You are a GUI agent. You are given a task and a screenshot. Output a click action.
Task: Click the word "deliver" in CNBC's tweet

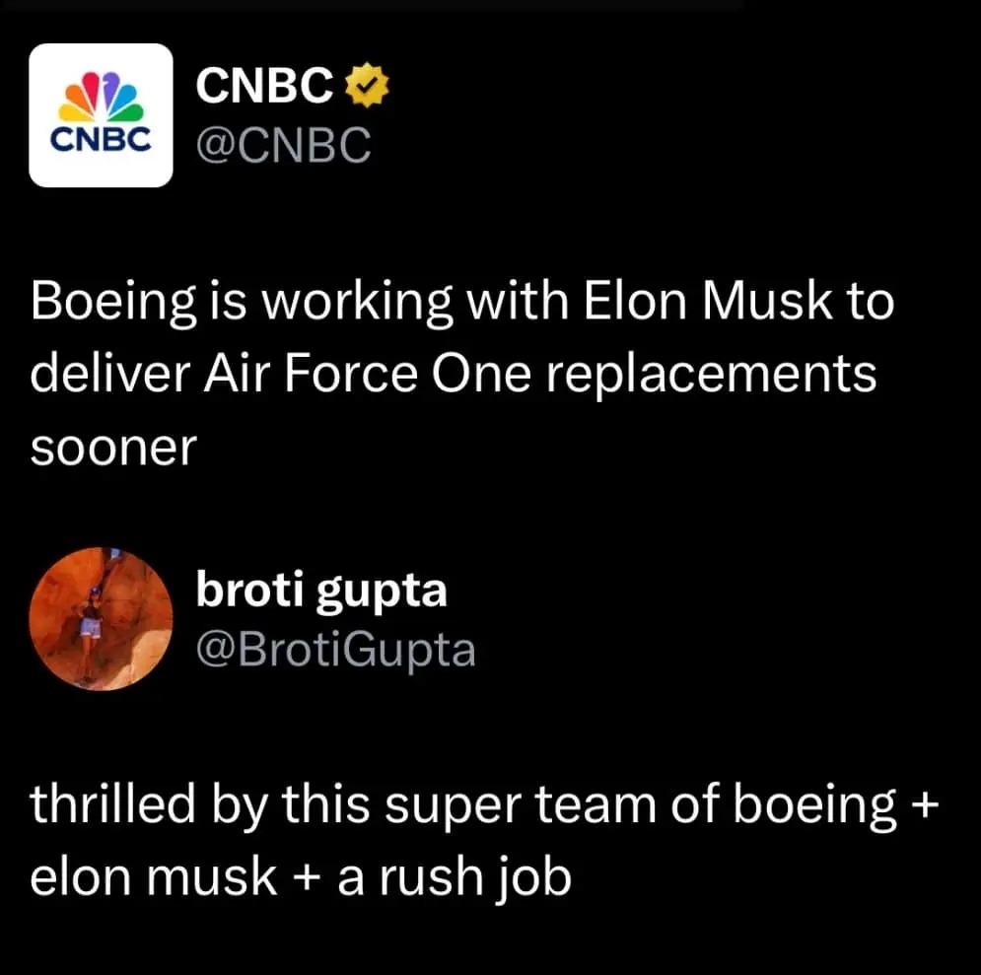point(111,375)
